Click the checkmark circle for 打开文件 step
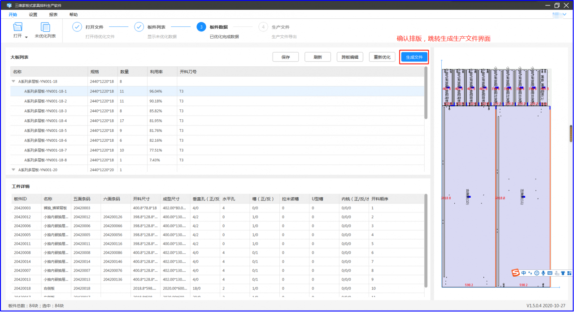574x312 pixels. pyautogui.click(x=77, y=27)
